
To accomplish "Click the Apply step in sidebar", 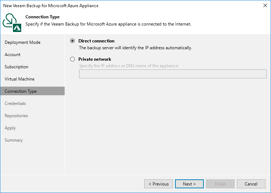I will point(10,128).
